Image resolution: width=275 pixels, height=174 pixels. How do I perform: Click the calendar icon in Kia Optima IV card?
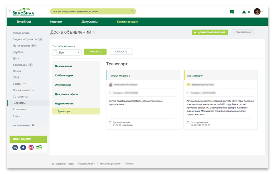pos(188,122)
